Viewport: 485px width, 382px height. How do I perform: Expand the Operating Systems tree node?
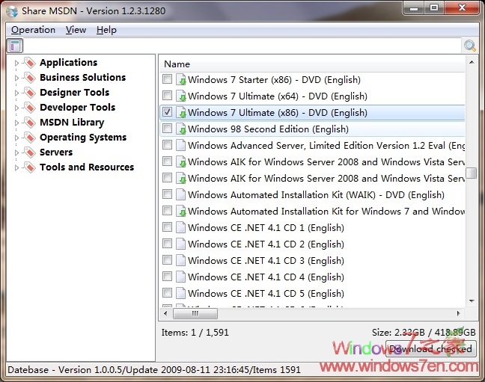point(16,138)
